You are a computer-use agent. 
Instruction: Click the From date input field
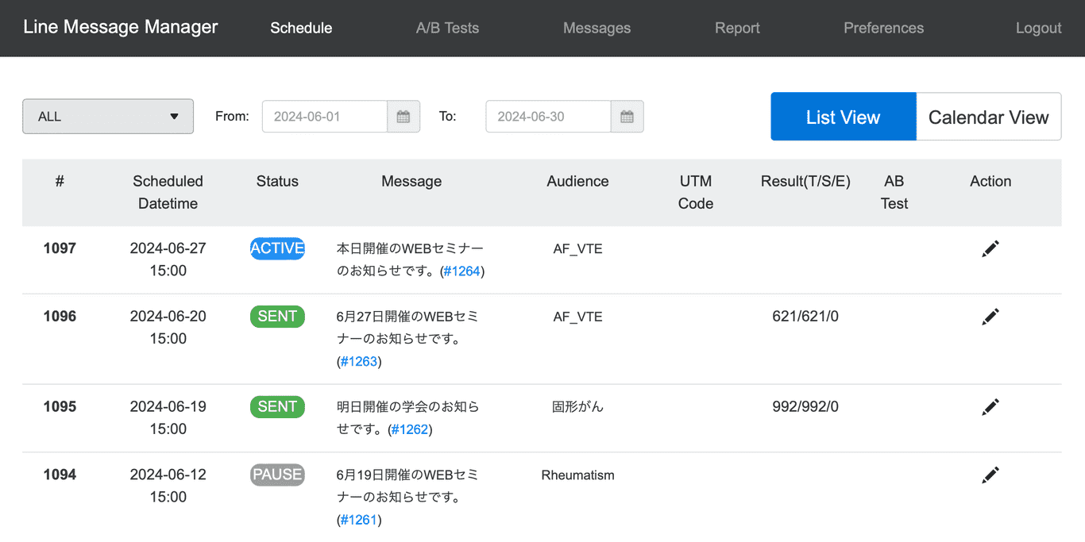tap(325, 116)
